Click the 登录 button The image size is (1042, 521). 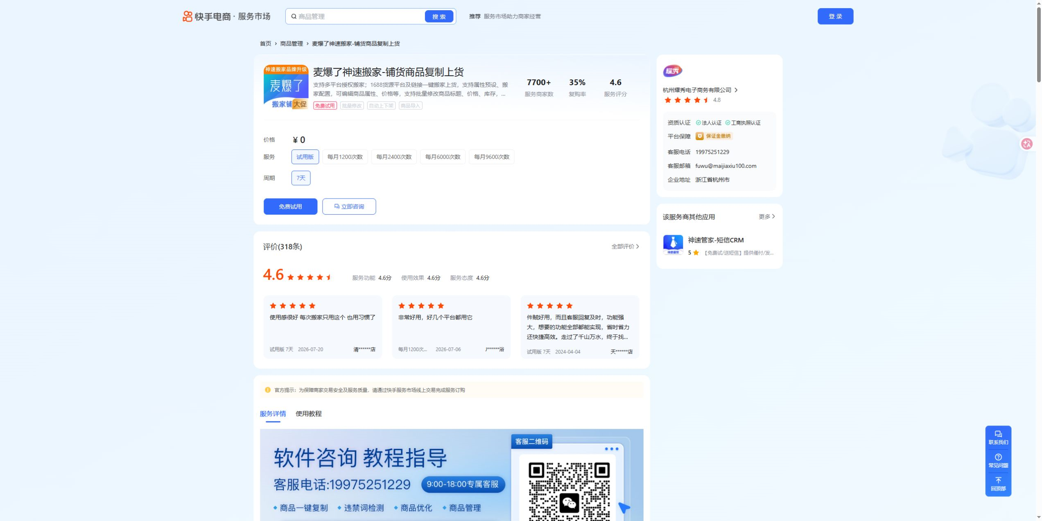pyautogui.click(x=835, y=16)
